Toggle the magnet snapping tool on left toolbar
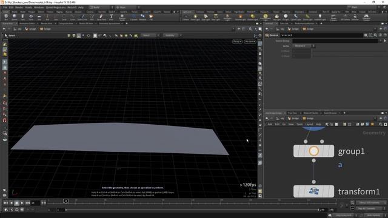Screen dimensions: 388x218 point(5,121)
